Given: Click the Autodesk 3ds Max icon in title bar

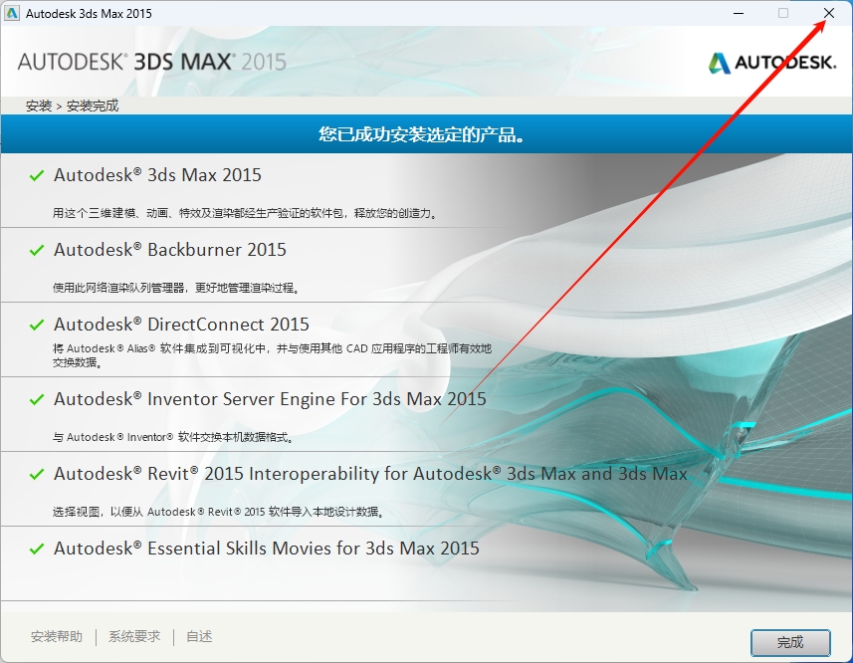Looking at the screenshot, I should [x=13, y=13].
